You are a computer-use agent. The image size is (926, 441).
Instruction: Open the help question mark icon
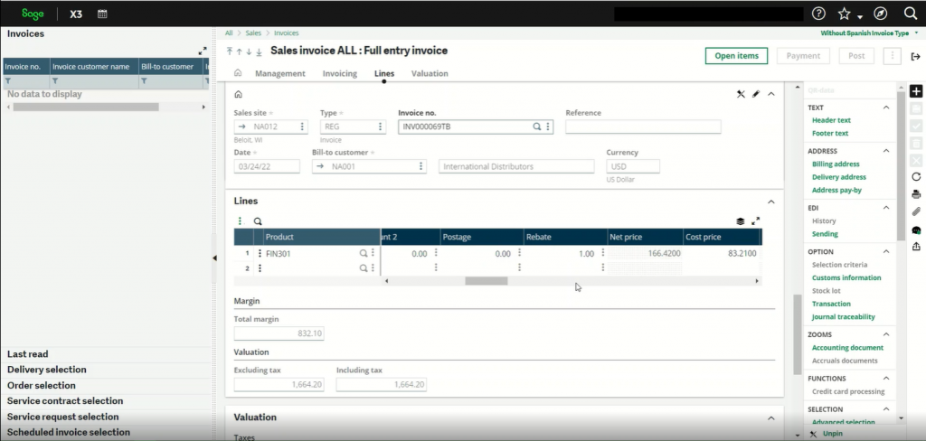[817, 14]
